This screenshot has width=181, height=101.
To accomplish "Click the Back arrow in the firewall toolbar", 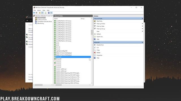I will click(x=34, y=13).
